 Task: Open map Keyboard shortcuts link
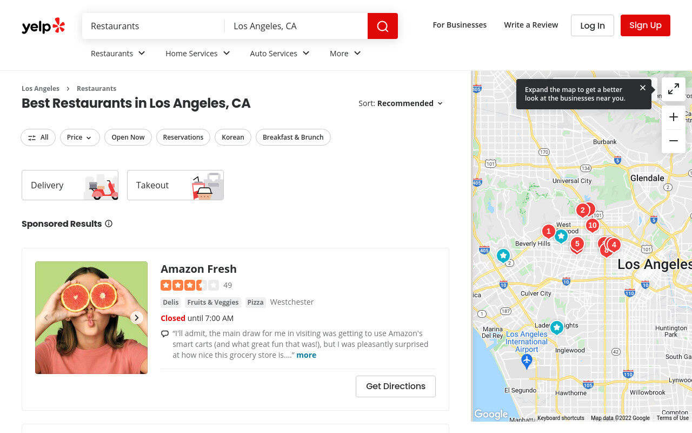[561, 418]
